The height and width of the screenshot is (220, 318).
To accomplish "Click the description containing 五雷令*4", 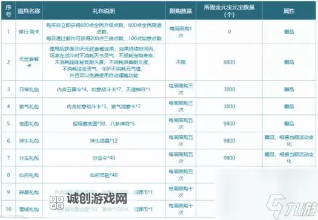I will [x=104, y=89].
